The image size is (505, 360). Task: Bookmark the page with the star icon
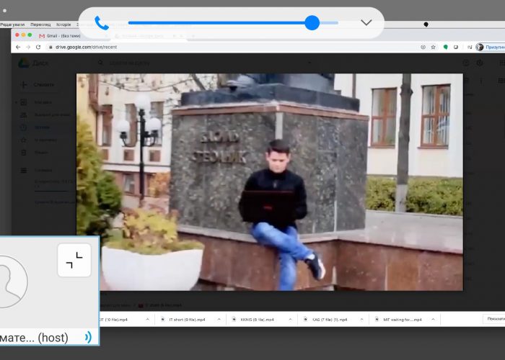click(x=434, y=47)
